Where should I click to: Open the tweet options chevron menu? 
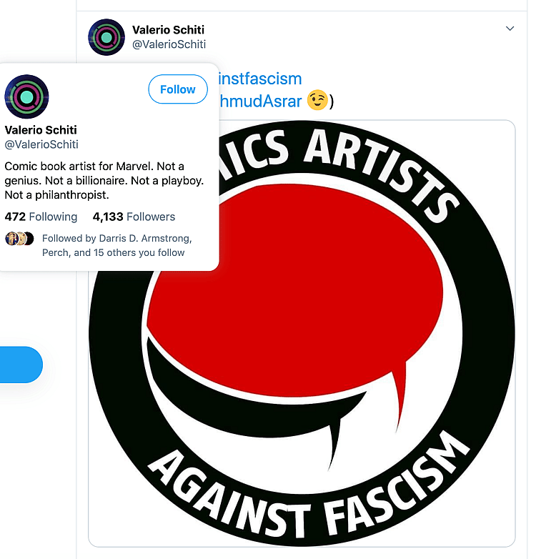[510, 29]
